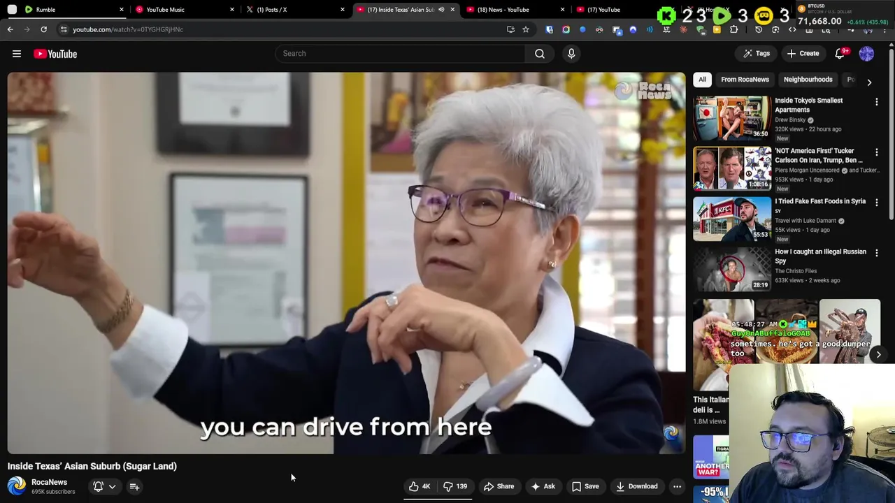The height and width of the screenshot is (503, 895).
Task: Open options for Illegal Russian Spy video
Action: (x=877, y=253)
